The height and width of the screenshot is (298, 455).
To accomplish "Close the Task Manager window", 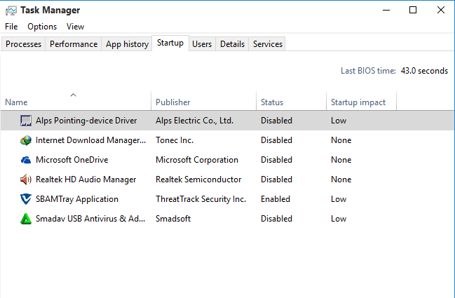I will 441,10.
